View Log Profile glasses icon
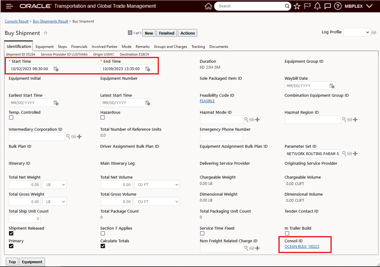This screenshot has height=267, width=380. [374, 32]
